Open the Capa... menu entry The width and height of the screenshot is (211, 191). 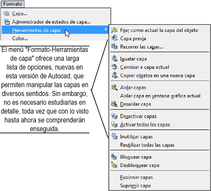pyautogui.click(x=20, y=14)
